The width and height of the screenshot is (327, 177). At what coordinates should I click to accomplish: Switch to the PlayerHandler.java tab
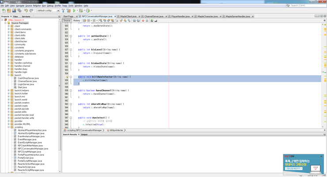click(x=180, y=16)
